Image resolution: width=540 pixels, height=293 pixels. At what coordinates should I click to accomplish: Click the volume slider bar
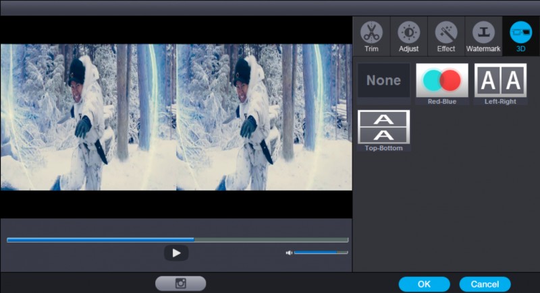tap(321, 253)
